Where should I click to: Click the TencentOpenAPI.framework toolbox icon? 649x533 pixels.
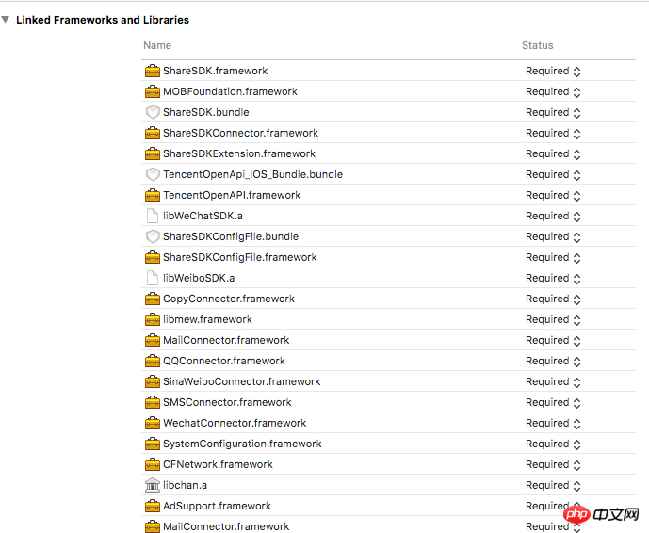pyautogui.click(x=153, y=195)
